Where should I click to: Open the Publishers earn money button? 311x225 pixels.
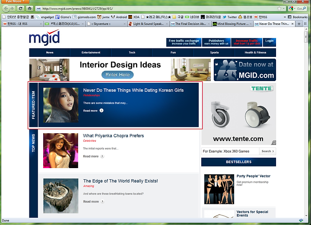tap(216, 42)
